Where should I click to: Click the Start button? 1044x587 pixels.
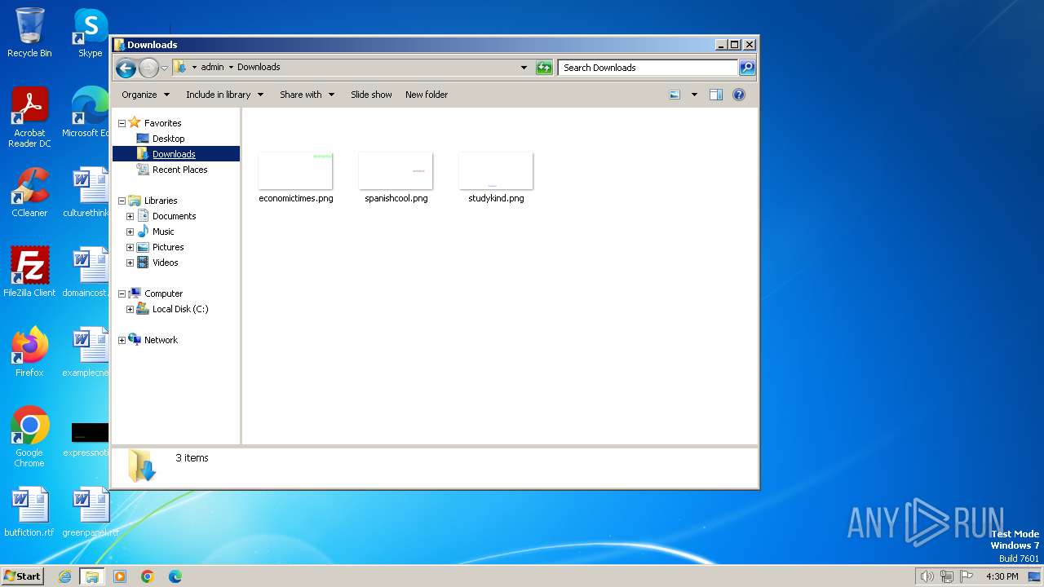click(x=23, y=576)
